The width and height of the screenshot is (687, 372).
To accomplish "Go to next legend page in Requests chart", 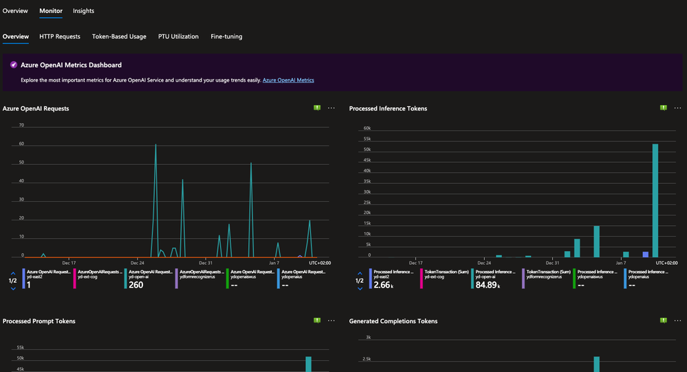I will pos(12,288).
